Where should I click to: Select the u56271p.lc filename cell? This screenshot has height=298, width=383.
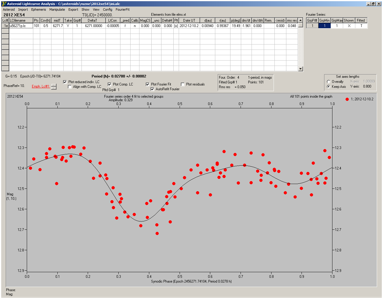[x=21, y=26]
